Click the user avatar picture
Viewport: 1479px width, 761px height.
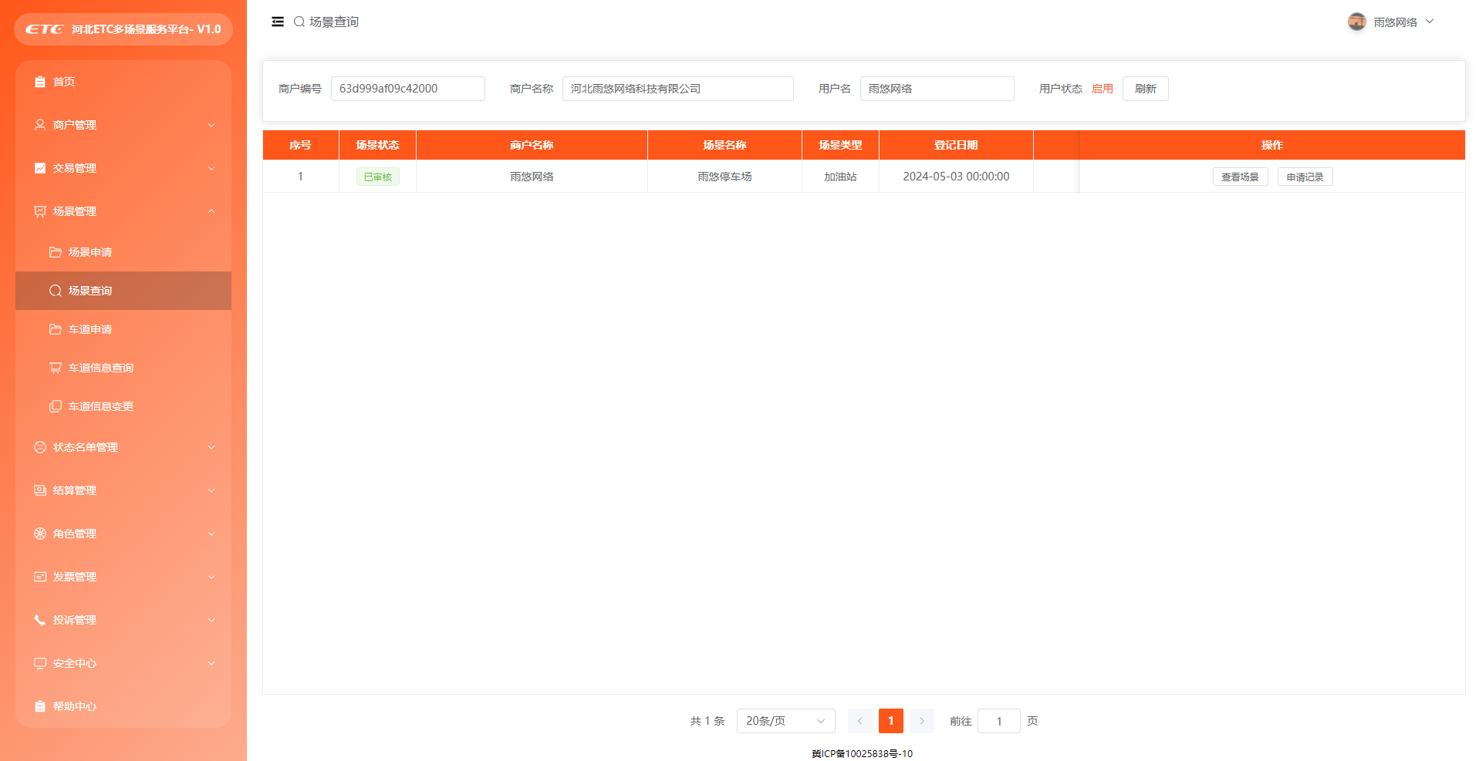coord(1356,22)
